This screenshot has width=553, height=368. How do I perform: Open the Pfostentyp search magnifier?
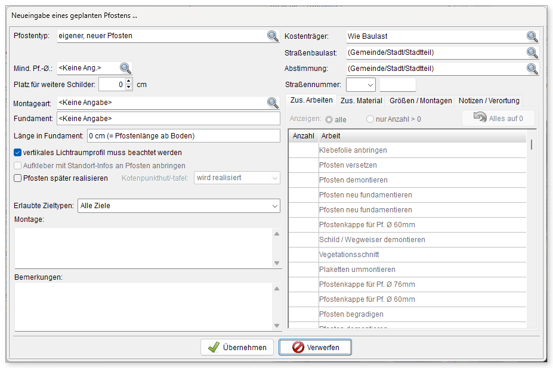tap(273, 36)
